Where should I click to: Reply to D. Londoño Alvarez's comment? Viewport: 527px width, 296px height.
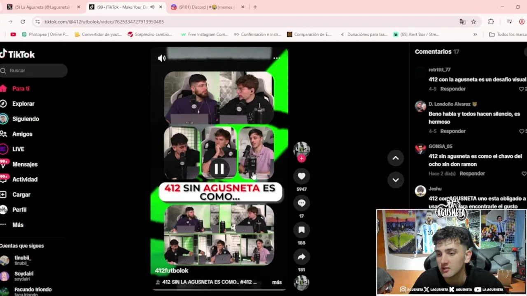[453, 131]
